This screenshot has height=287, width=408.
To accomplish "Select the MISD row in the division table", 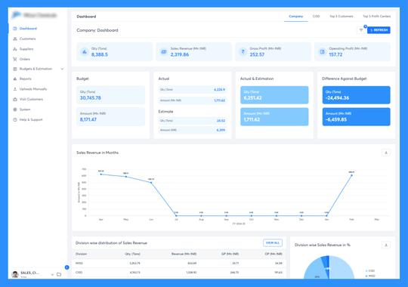I will 179,264.
